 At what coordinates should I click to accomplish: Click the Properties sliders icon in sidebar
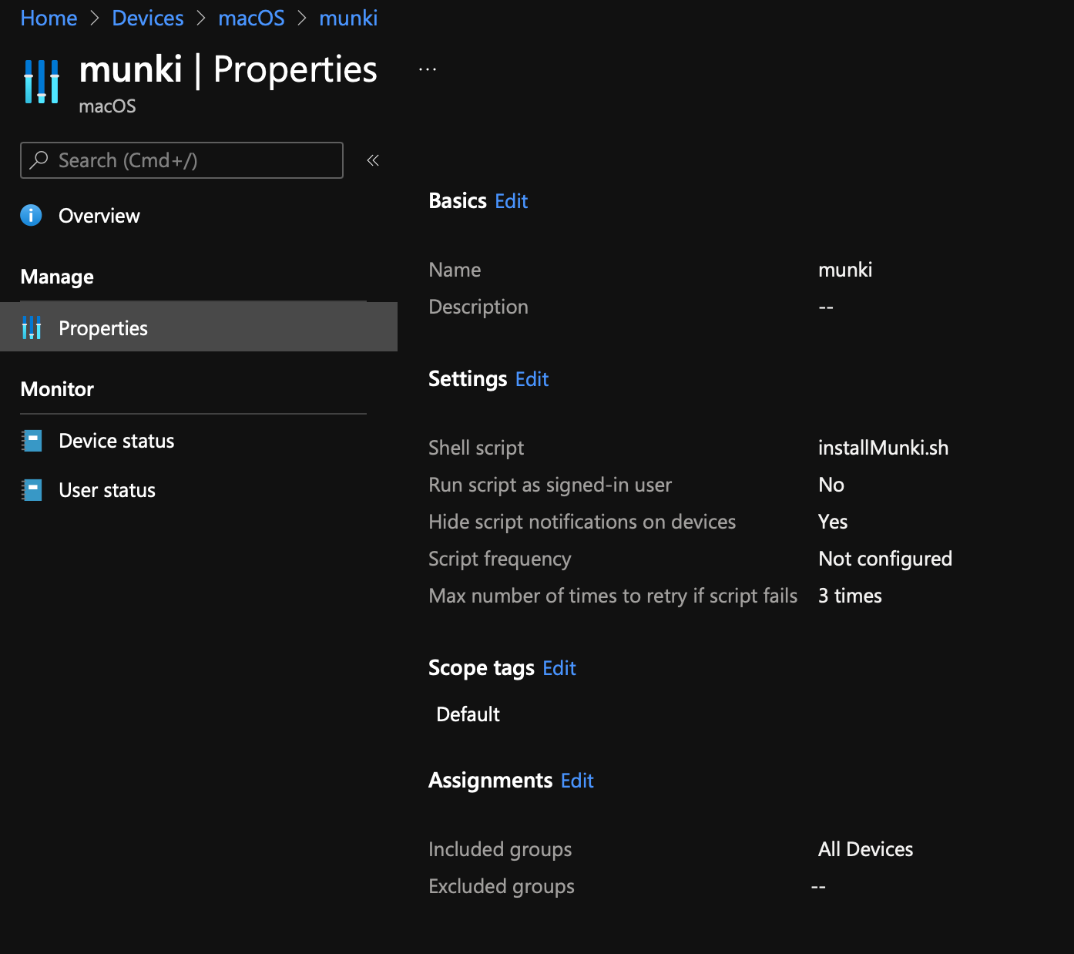(x=32, y=328)
